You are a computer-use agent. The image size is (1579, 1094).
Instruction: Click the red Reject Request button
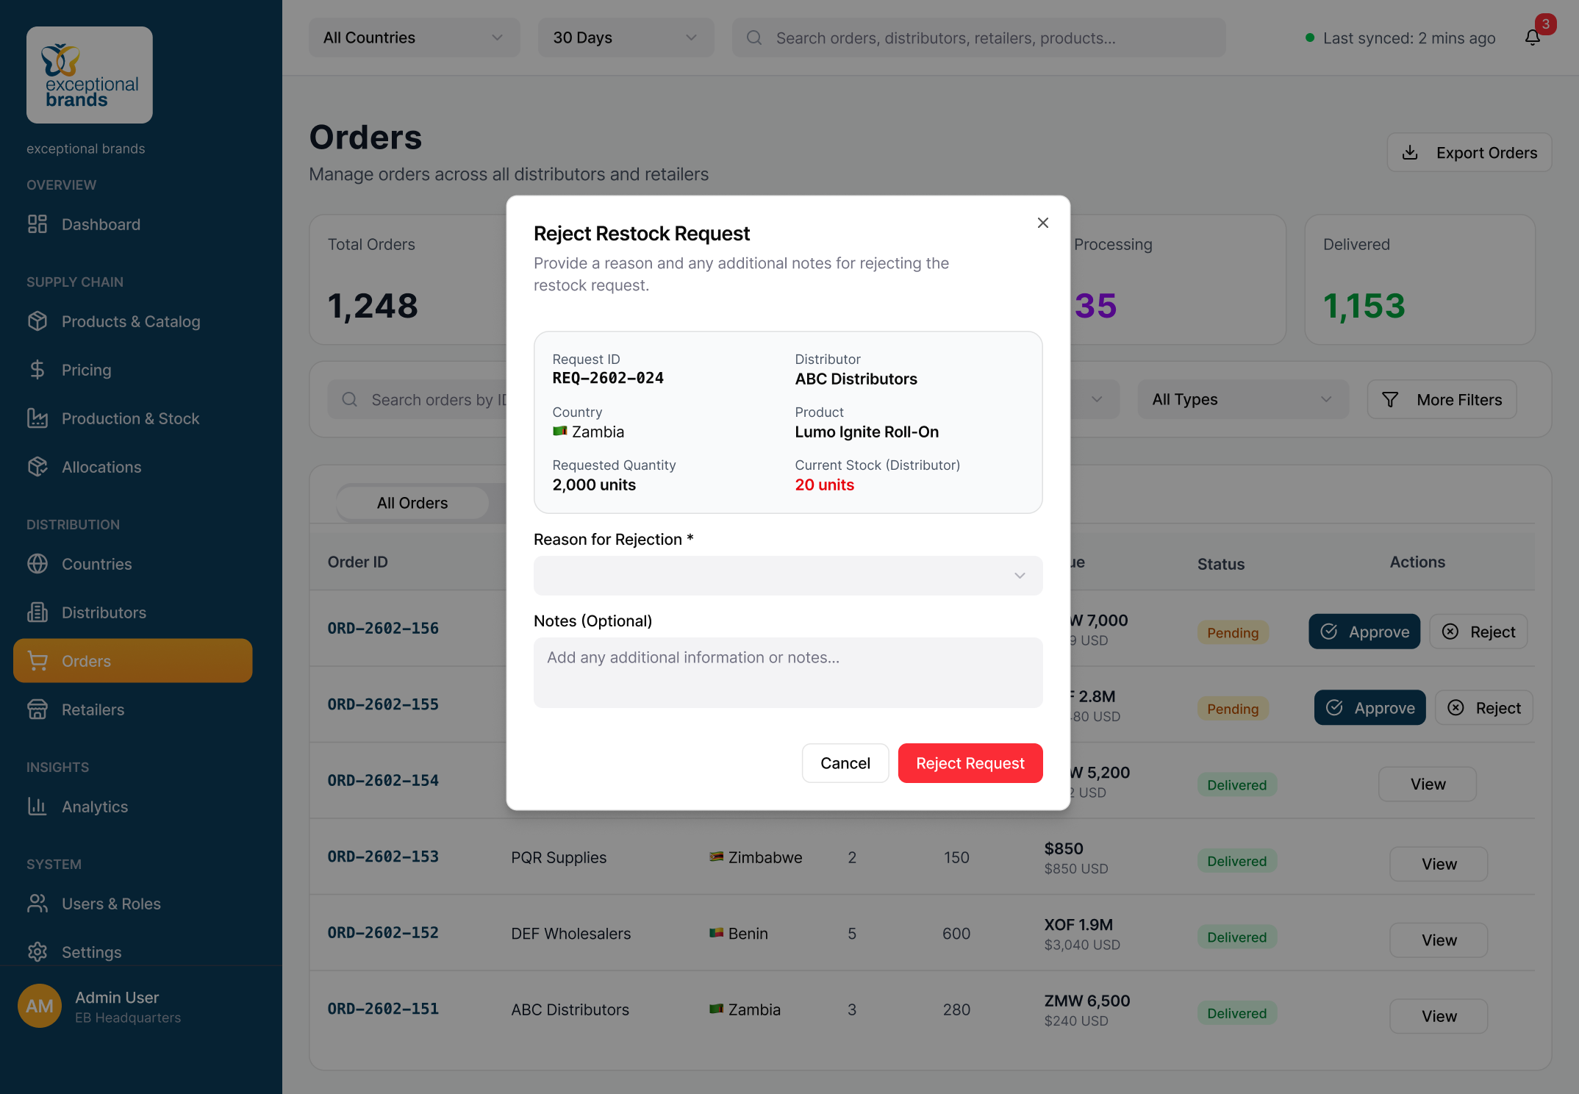[970, 763]
